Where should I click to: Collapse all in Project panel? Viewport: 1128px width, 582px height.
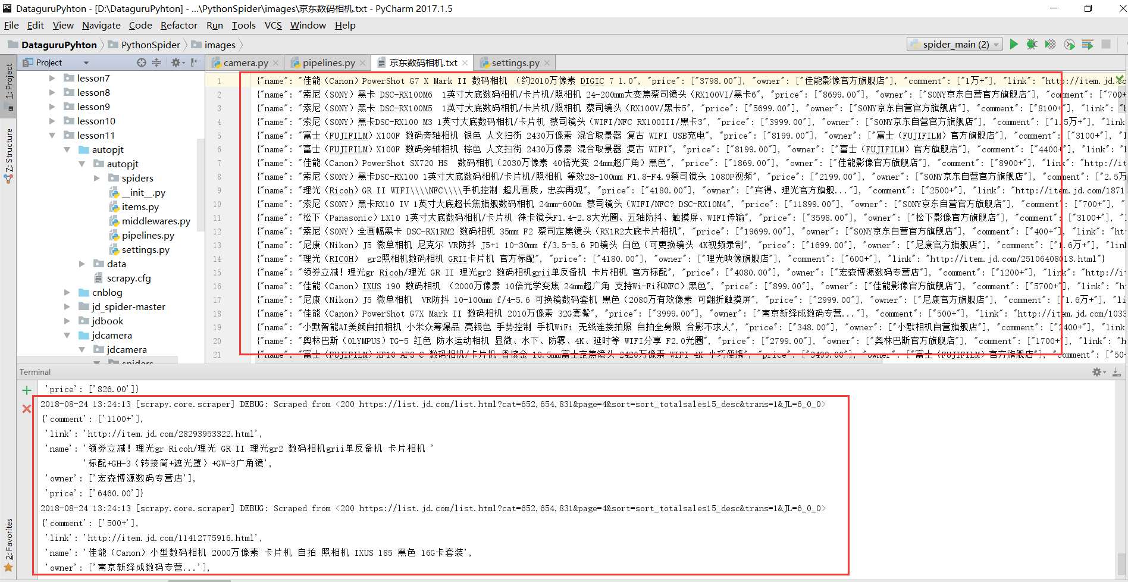click(156, 62)
